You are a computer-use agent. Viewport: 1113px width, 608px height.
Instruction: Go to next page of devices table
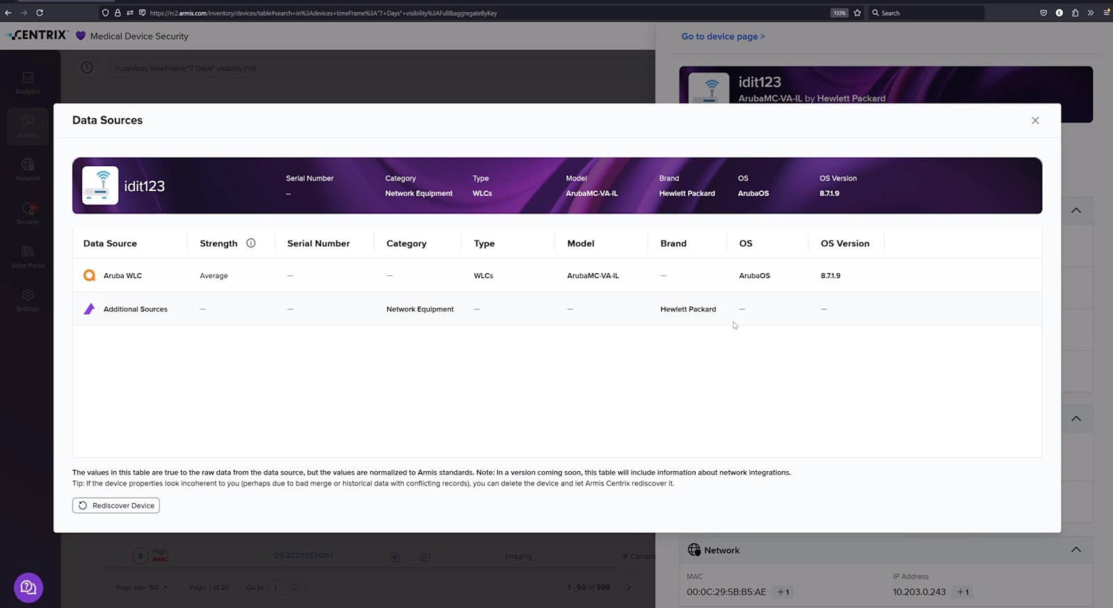coord(628,587)
